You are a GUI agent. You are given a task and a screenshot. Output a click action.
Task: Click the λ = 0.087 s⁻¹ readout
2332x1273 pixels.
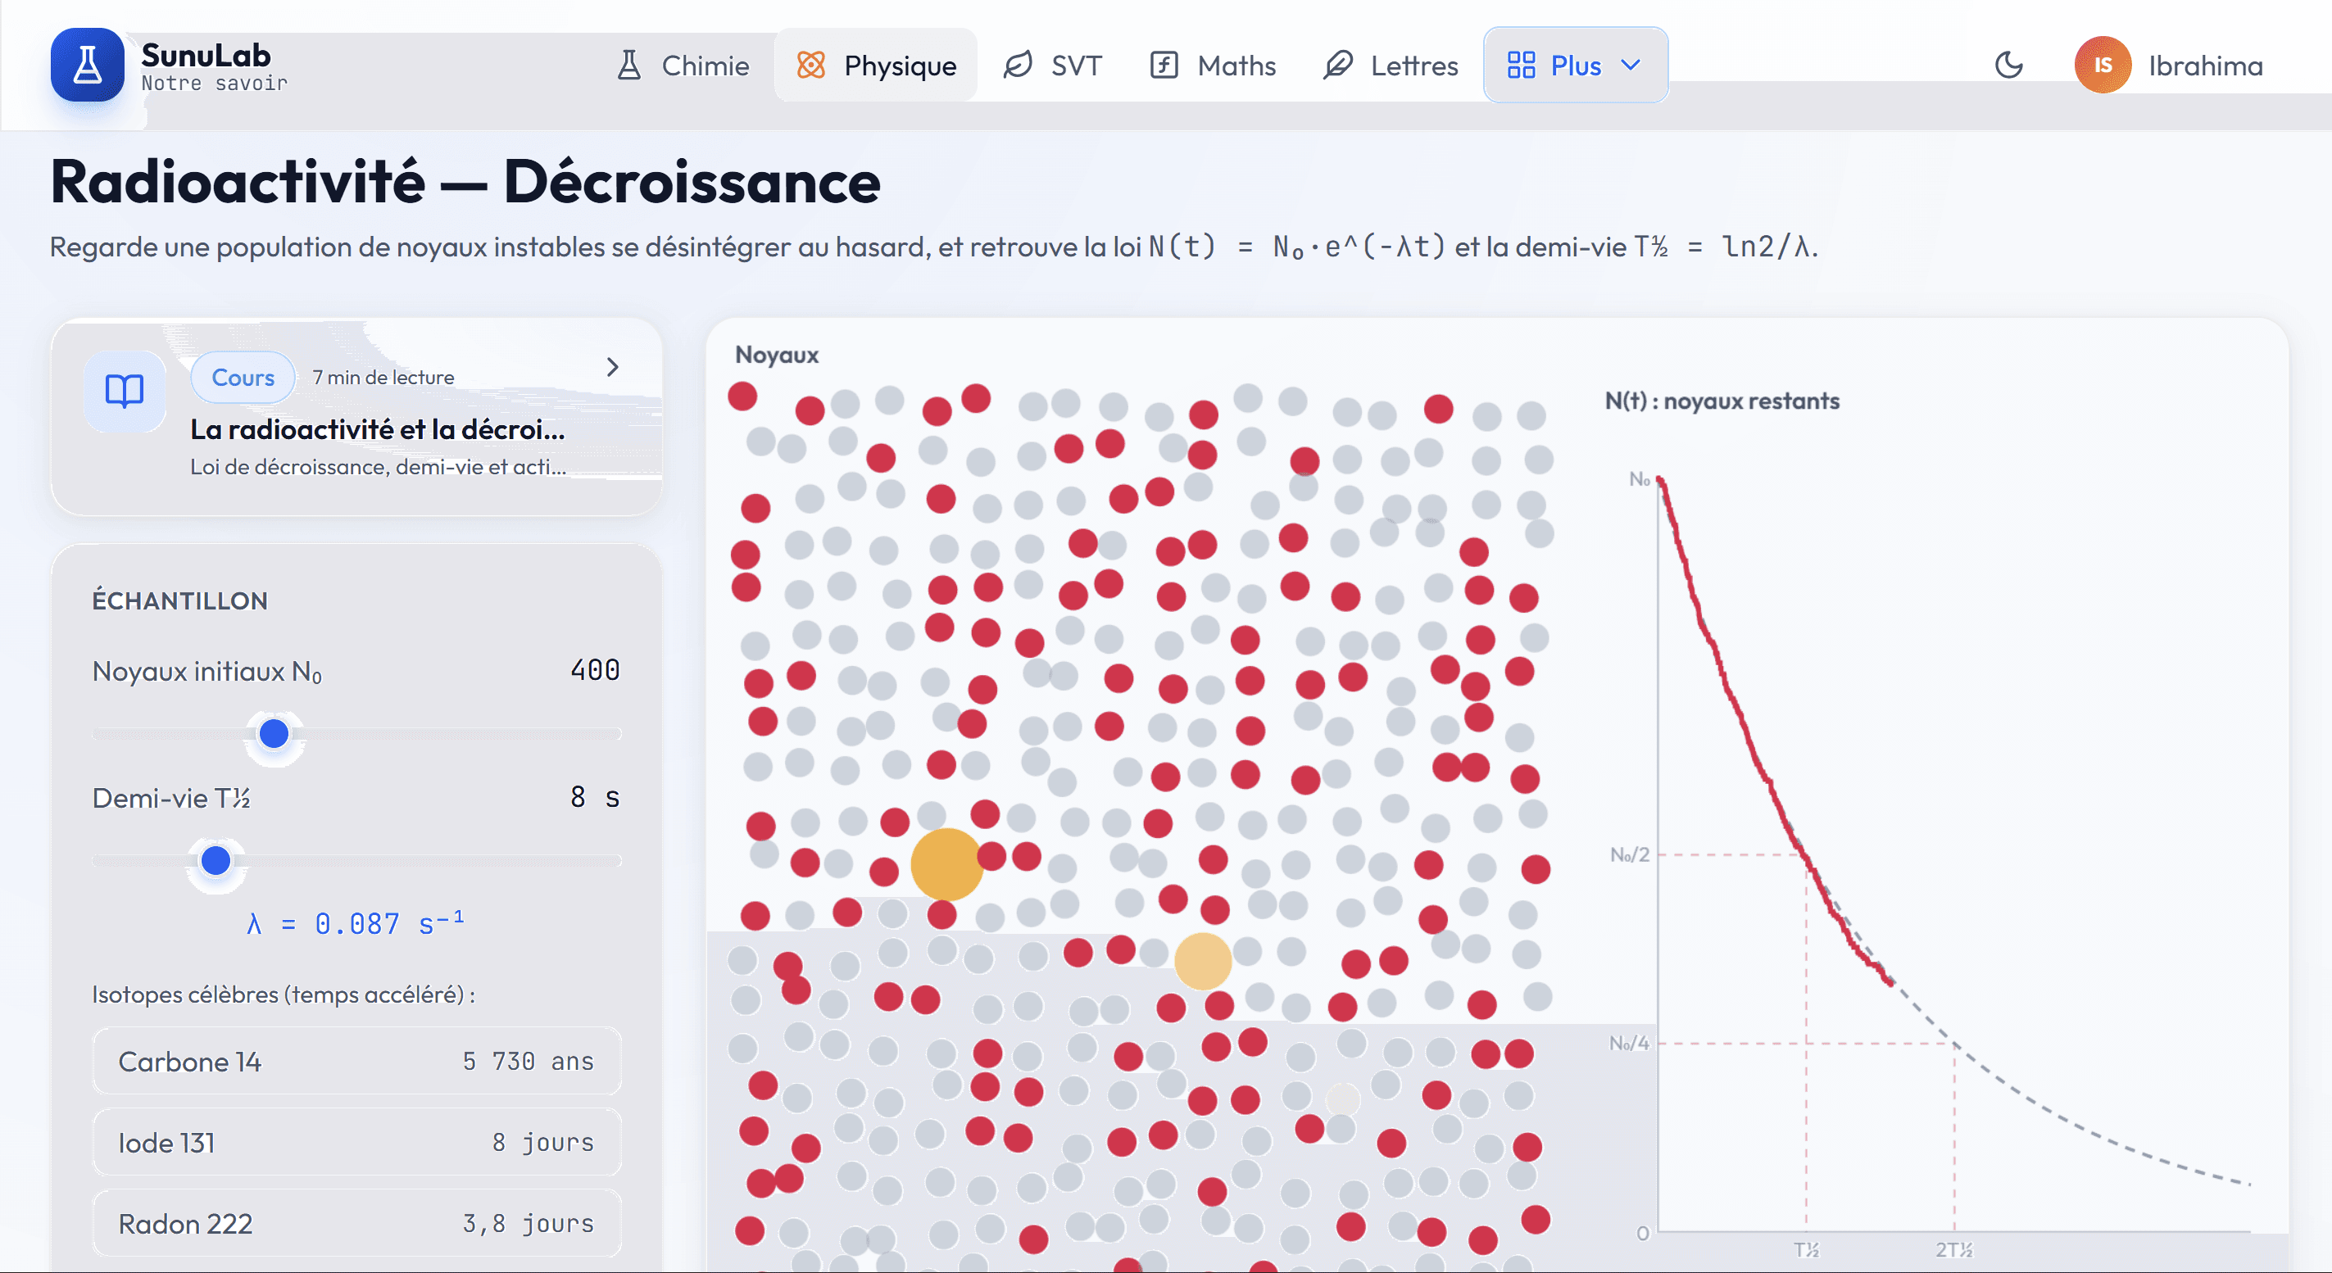click(356, 924)
